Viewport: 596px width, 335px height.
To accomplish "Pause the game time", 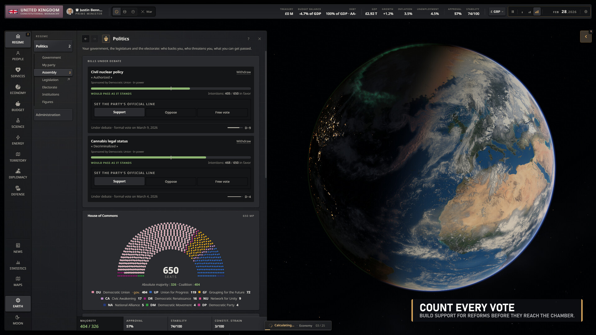I will point(513,12).
